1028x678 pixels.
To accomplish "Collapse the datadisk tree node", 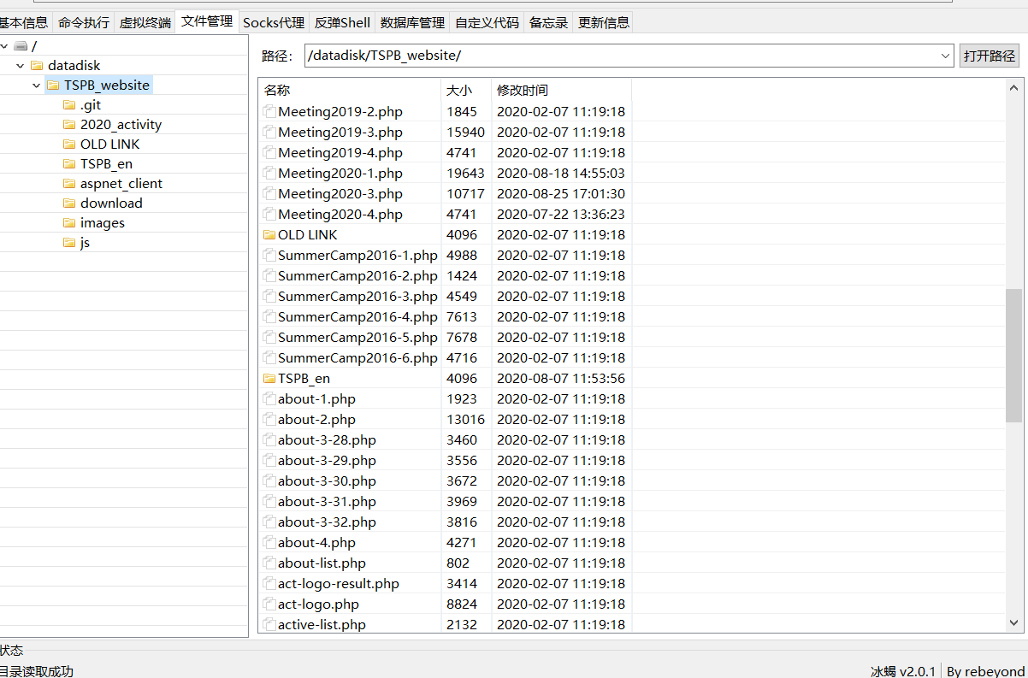I will 21,66.
